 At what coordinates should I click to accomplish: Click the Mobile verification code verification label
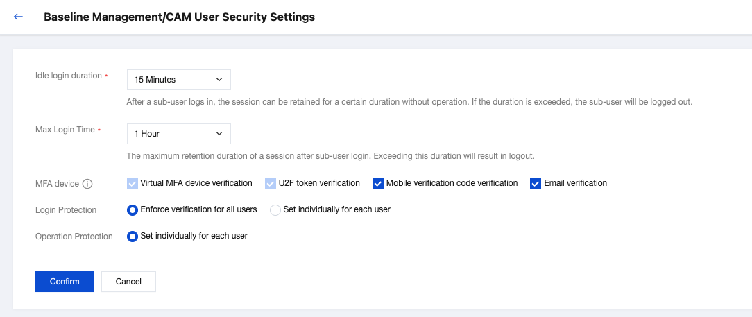pos(452,183)
